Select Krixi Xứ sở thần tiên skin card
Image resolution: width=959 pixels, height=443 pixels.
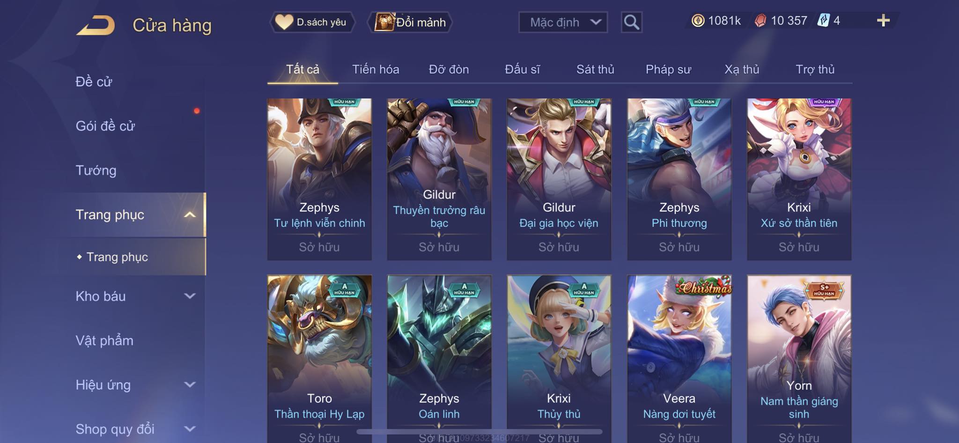click(x=799, y=179)
